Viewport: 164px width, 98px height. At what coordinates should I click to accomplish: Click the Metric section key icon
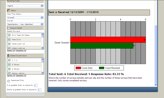(x=9, y=10)
